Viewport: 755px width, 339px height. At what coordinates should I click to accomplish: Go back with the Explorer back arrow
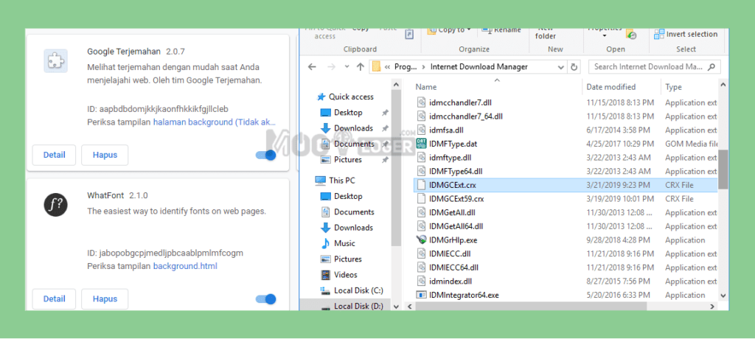[312, 67]
